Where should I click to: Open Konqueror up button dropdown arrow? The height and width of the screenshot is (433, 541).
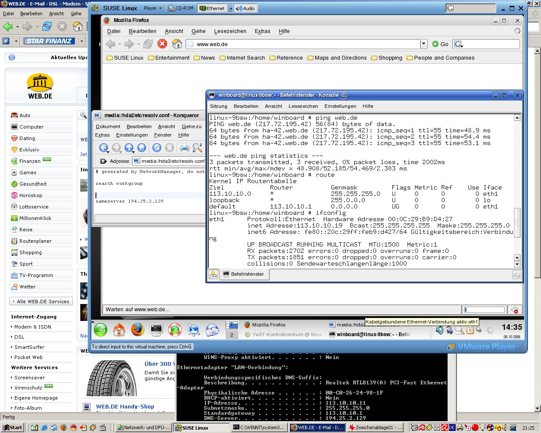pos(134,151)
